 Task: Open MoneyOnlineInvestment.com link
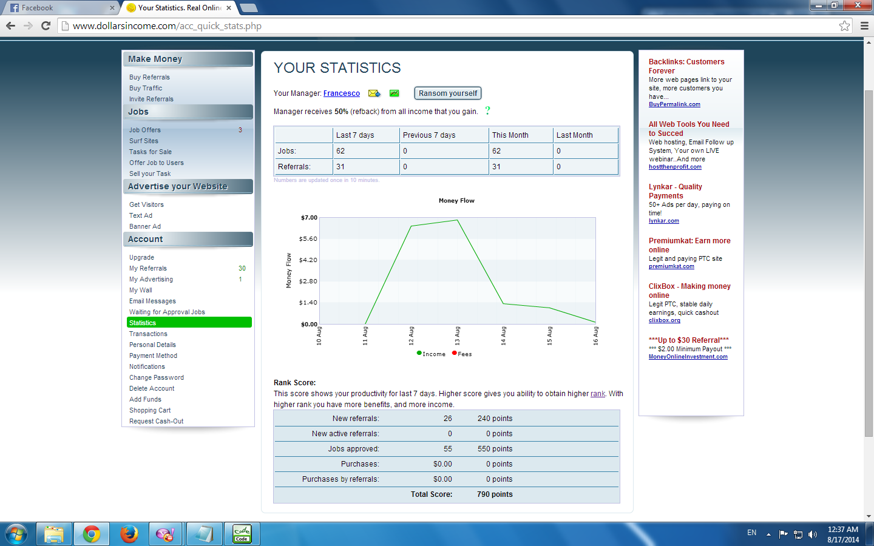[688, 357]
